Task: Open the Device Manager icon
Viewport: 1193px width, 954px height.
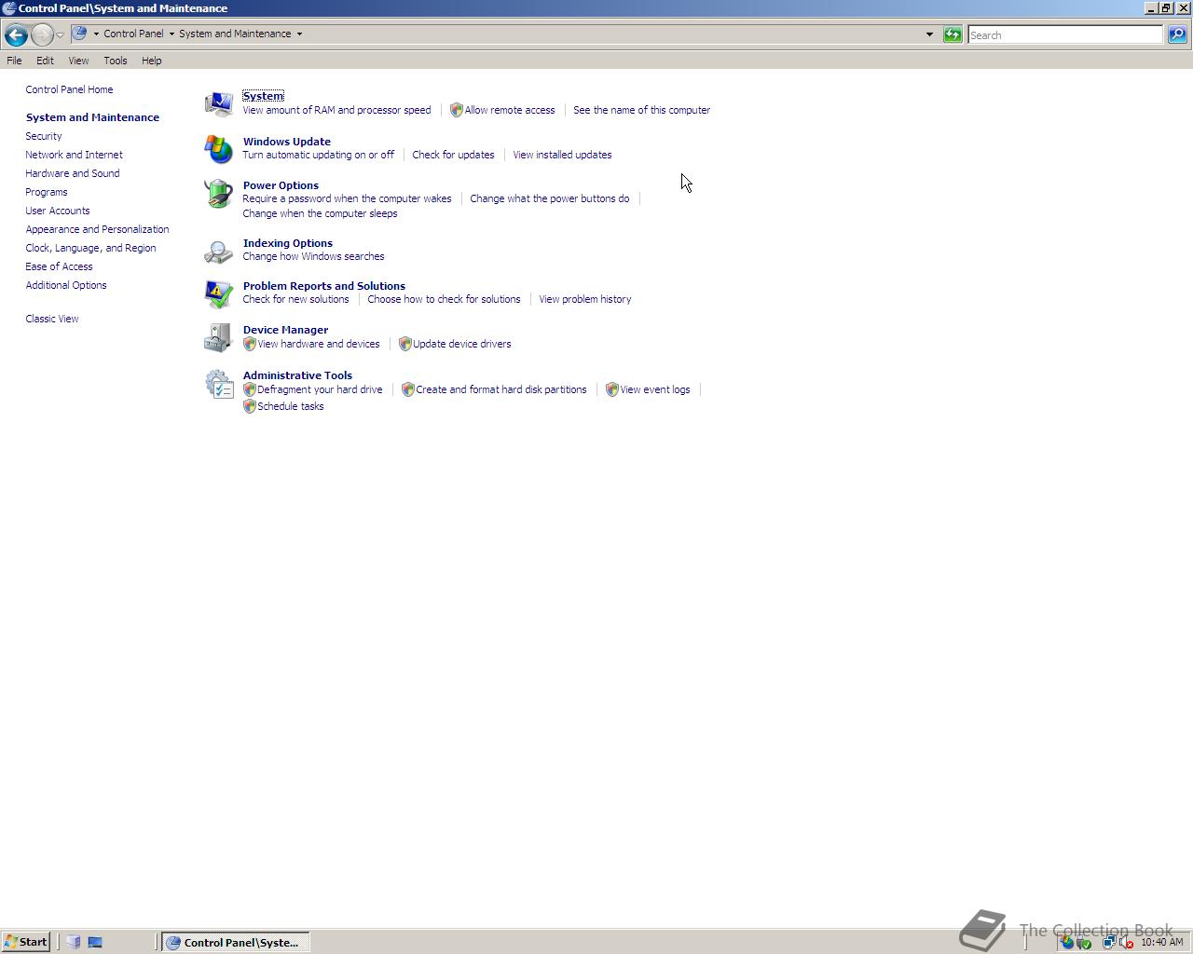Action: tap(218, 337)
